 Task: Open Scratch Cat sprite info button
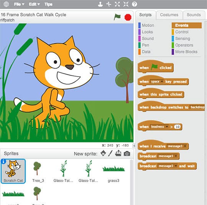(3, 161)
